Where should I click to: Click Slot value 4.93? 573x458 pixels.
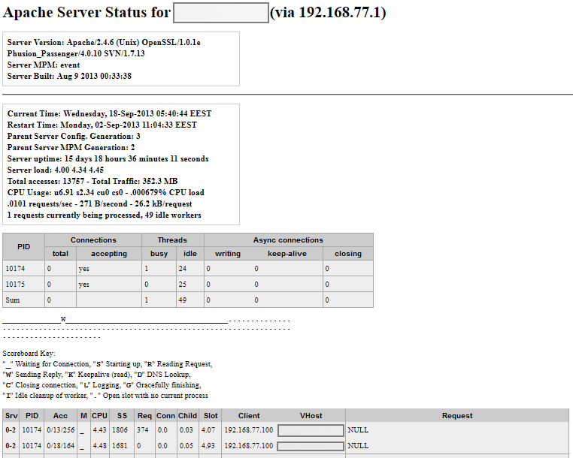tap(208, 446)
